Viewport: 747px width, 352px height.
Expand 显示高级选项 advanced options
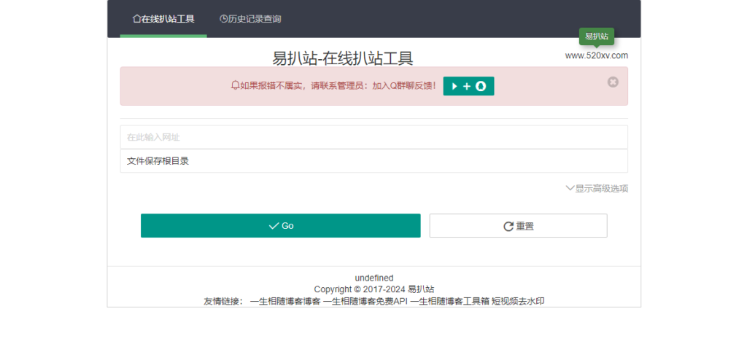tap(597, 188)
